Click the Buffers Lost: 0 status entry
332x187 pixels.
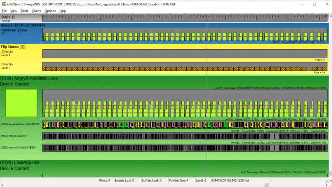151,180
